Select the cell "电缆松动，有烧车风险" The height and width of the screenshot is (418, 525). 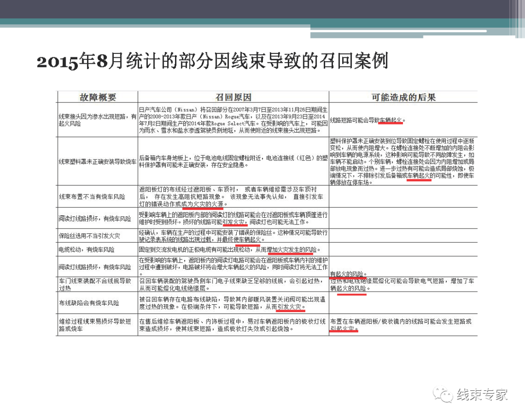click(87, 249)
